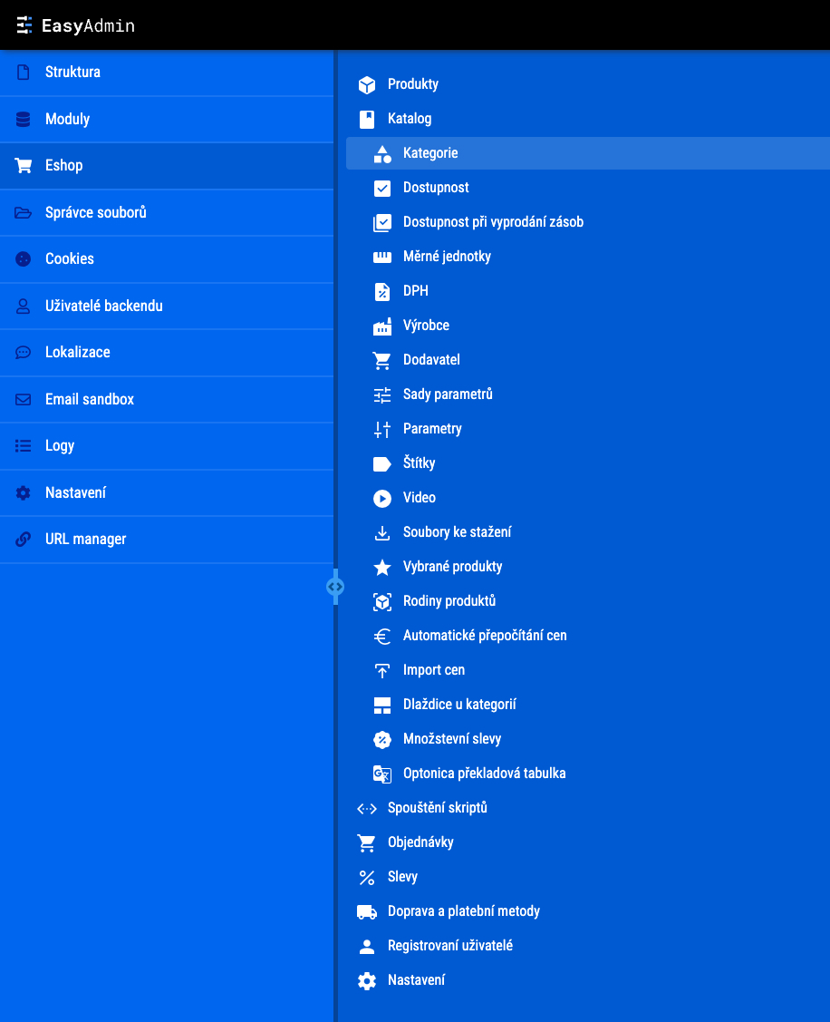Open Správce souborů from the sidebar
830x1022 pixels.
[95, 212]
